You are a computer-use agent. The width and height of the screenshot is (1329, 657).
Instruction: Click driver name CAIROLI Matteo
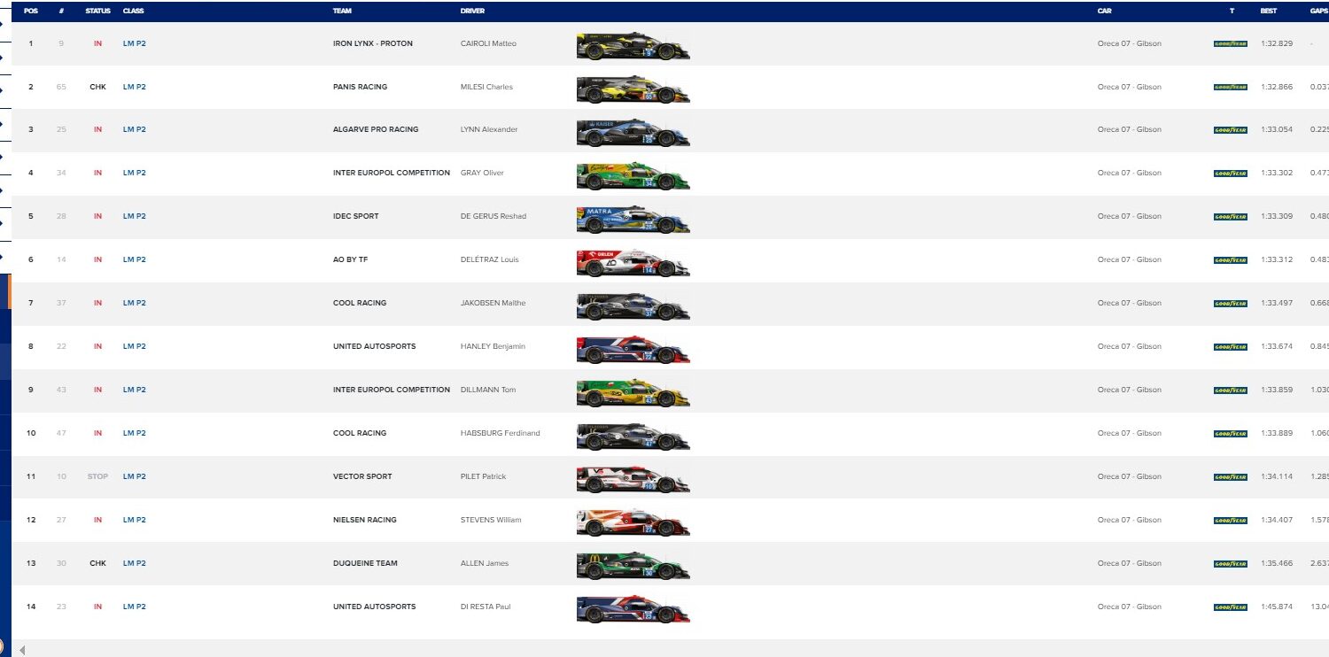point(488,43)
